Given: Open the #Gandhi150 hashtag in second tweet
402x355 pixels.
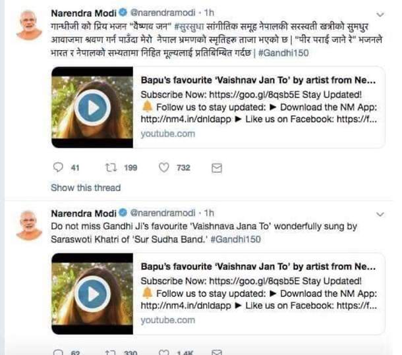Looking at the screenshot, I should (x=236, y=239).
